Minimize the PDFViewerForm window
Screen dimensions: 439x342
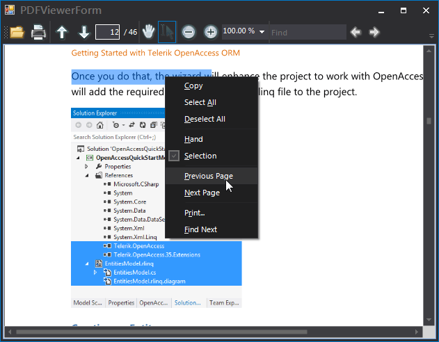[381, 11]
